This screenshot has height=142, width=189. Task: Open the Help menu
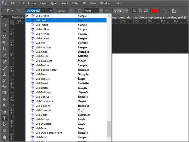coord(117,3)
